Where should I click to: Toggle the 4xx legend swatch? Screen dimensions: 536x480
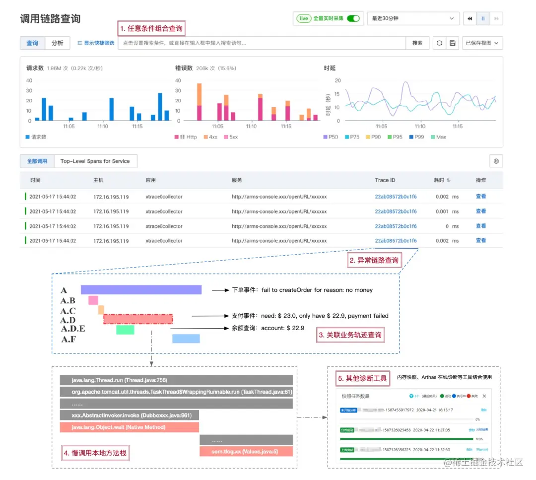click(206, 137)
